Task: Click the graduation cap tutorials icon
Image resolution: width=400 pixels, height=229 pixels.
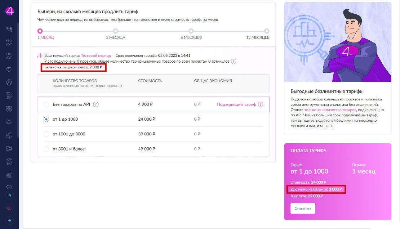Action: [x=10, y=29]
